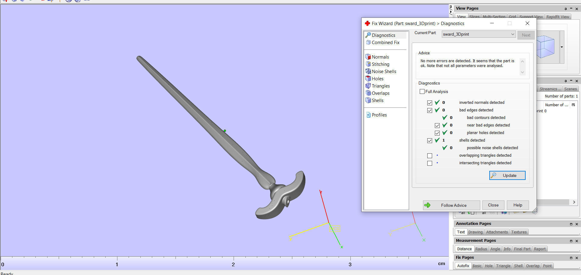The width and height of the screenshot is (581, 275).
Task: Open Distance tab in Measurement Pages
Action: 464,249
